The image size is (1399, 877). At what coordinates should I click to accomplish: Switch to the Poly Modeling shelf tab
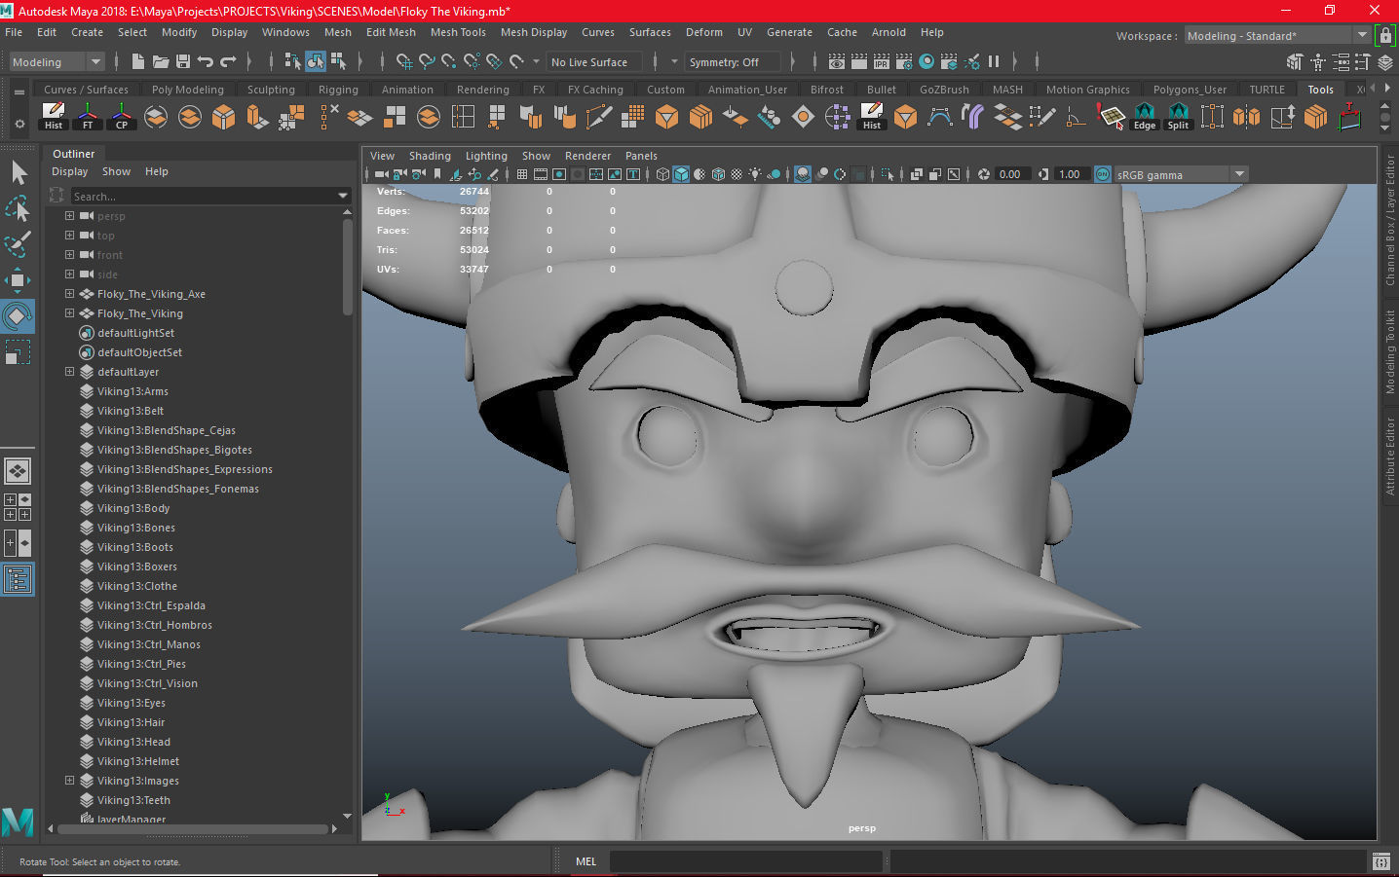click(x=187, y=89)
